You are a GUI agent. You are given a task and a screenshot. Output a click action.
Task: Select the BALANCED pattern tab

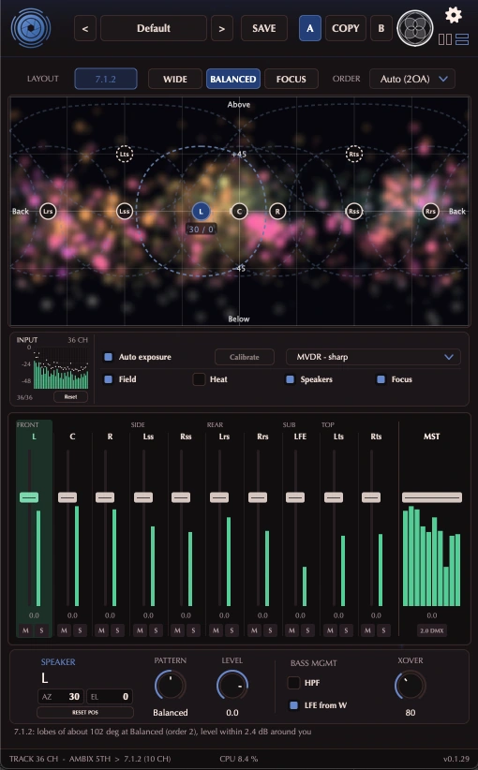pyautogui.click(x=233, y=79)
